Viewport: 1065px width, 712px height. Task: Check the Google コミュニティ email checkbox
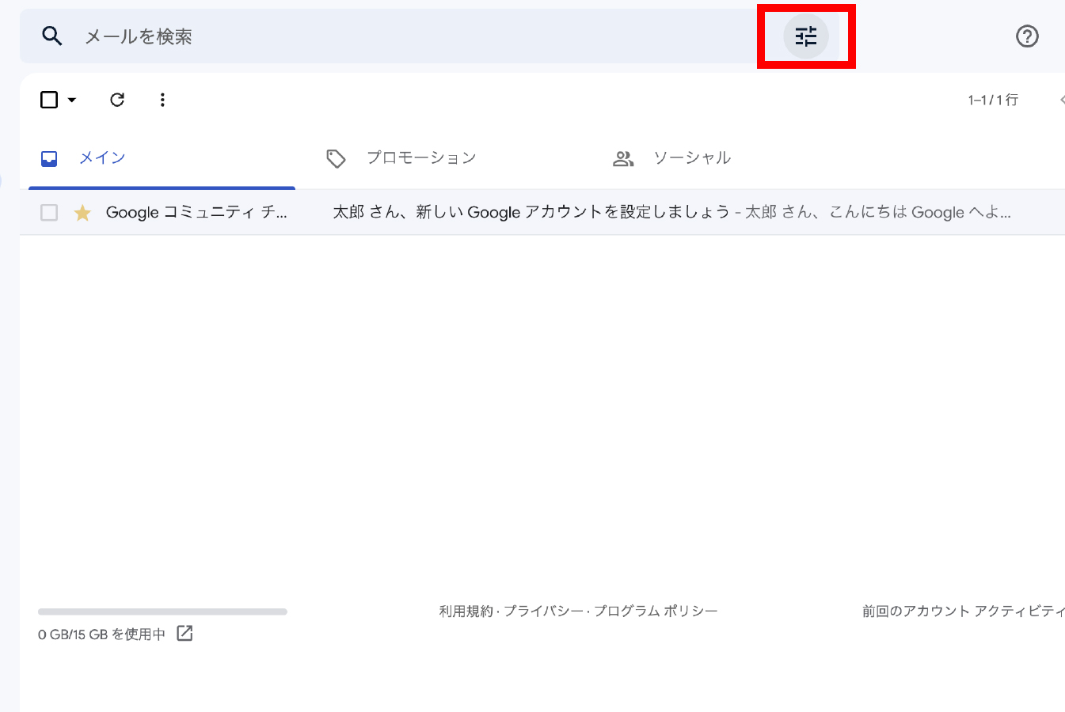(x=49, y=213)
